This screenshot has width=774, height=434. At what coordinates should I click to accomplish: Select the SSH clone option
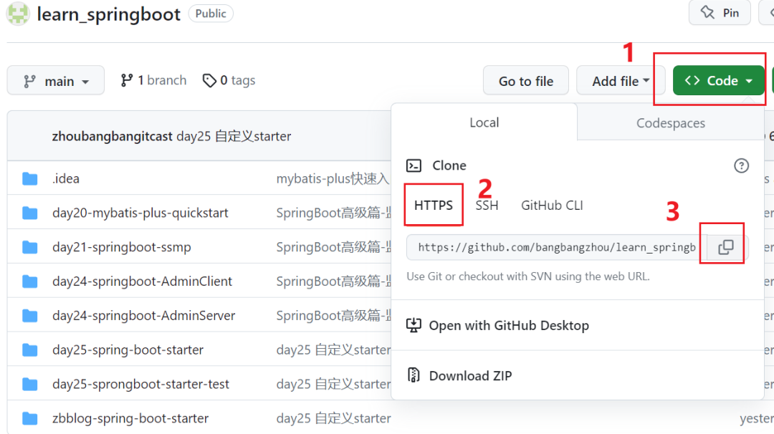point(487,206)
